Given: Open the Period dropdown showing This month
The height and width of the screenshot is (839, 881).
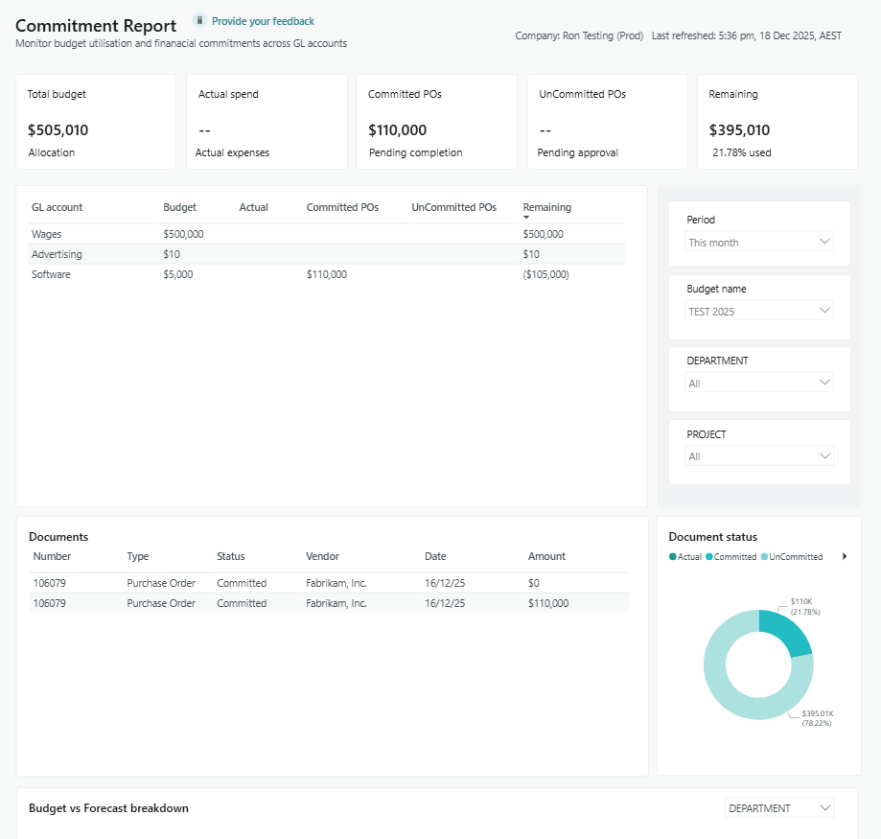Looking at the screenshot, I should tap(759, 243).
